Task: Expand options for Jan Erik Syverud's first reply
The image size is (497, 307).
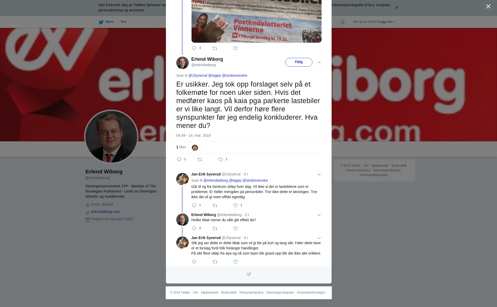Action: click(x=319, y=174)
